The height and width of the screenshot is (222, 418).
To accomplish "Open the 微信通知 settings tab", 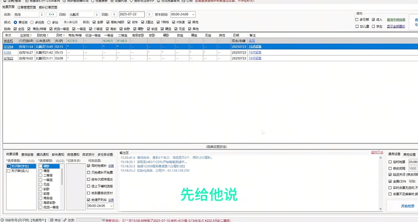I will [x=73, y=155].
